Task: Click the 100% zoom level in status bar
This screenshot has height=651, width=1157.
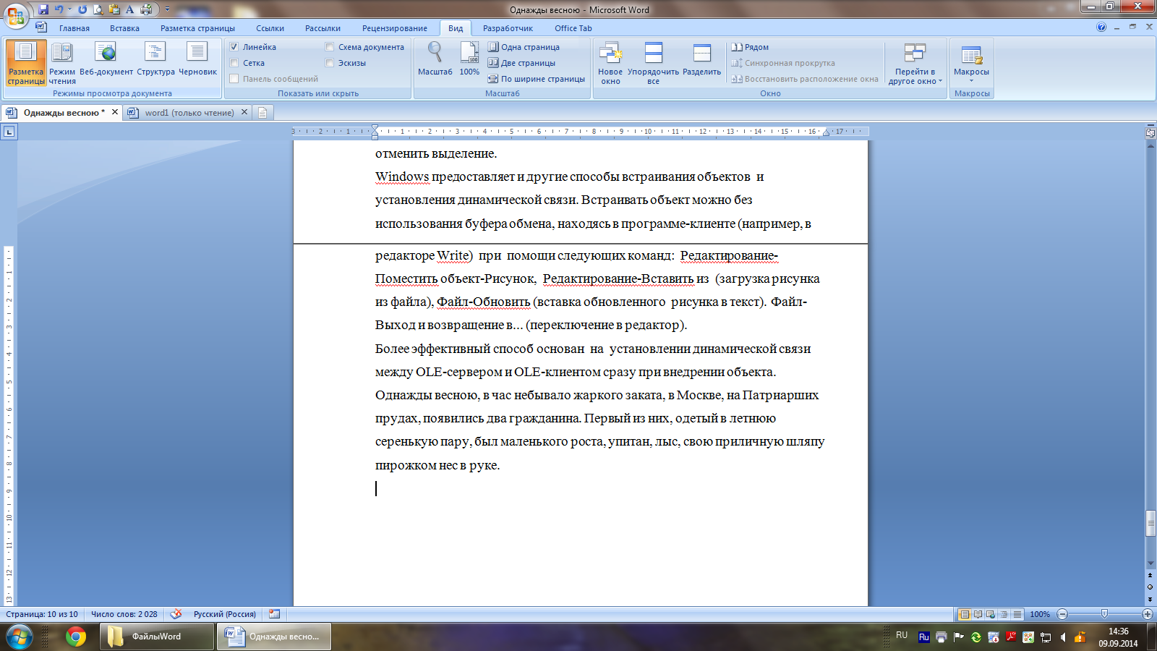Action: click(x=1040, y=614)
